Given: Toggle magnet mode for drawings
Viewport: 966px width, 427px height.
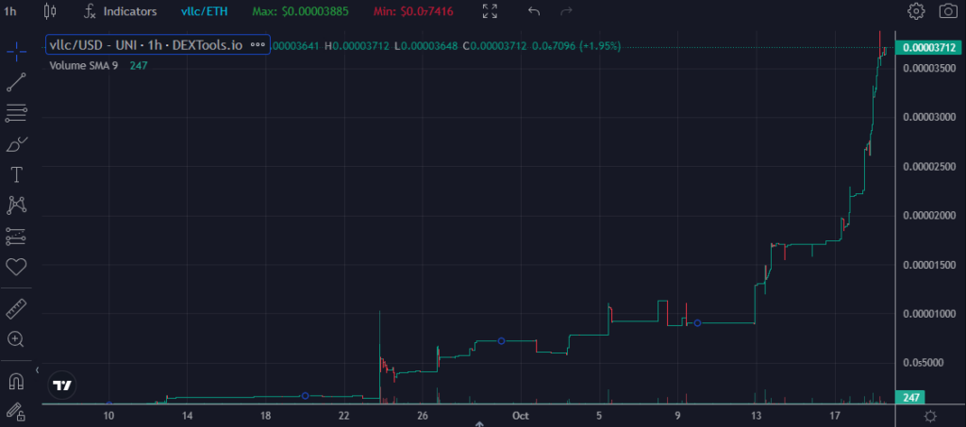Looking at the screenshot, I should (16, 381).
